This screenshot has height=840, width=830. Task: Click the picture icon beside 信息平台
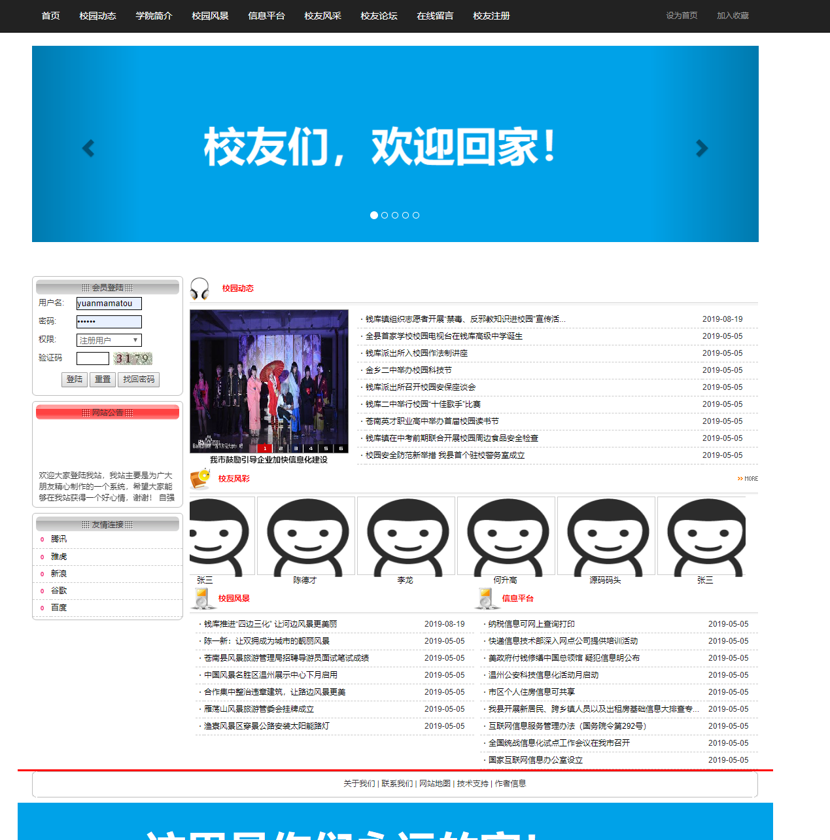(485, 598)
